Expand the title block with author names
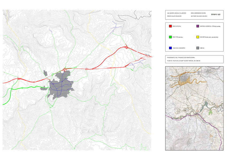The image size is (227, 160). (x=195, y=14)
